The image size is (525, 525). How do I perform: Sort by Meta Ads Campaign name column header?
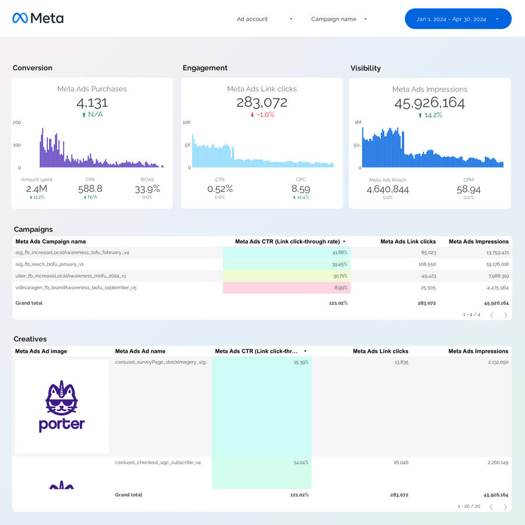coord(51,242)
